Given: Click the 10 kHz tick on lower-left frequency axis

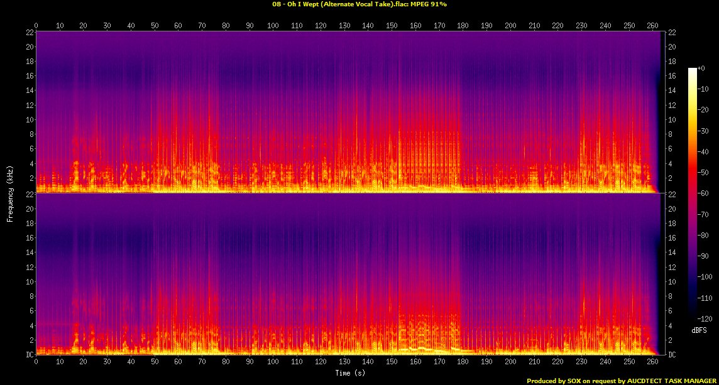Looking at the screenshot, I should coord(29,282).
